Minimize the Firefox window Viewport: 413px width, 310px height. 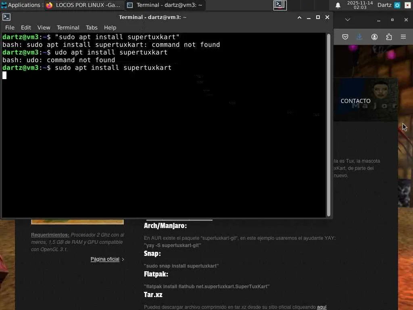coord(378,20)
